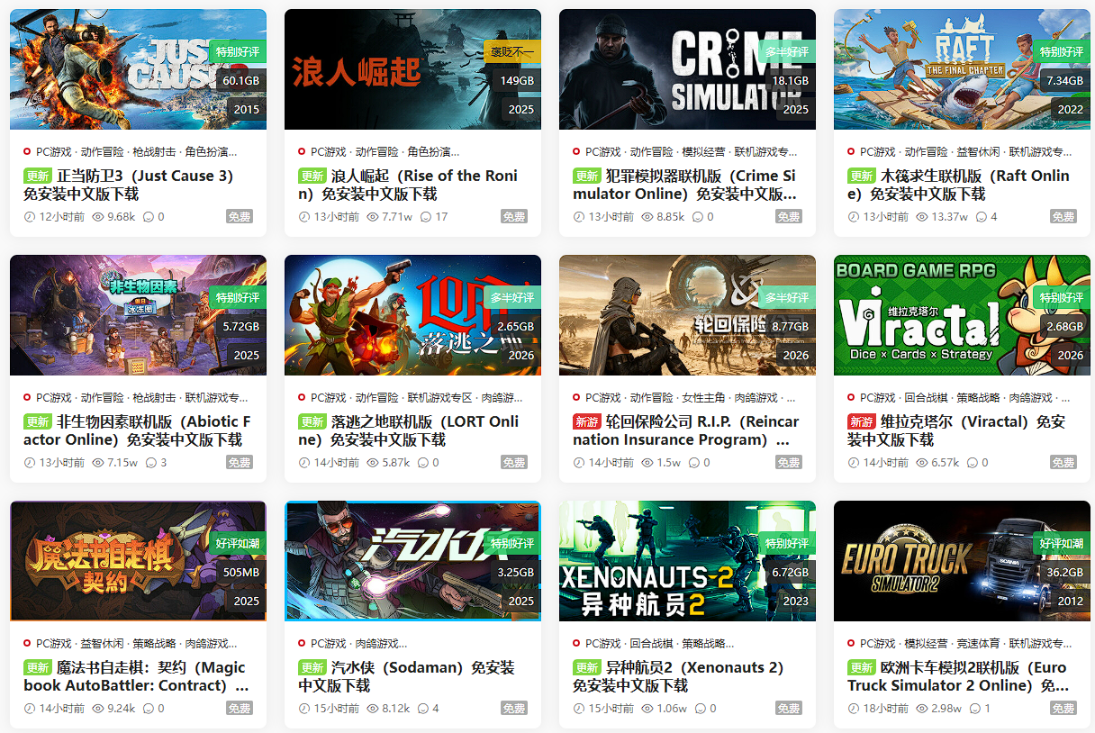
Task: Click the 免费 badge on Magicbook AutoBattler card
Action: coord(240,709)
